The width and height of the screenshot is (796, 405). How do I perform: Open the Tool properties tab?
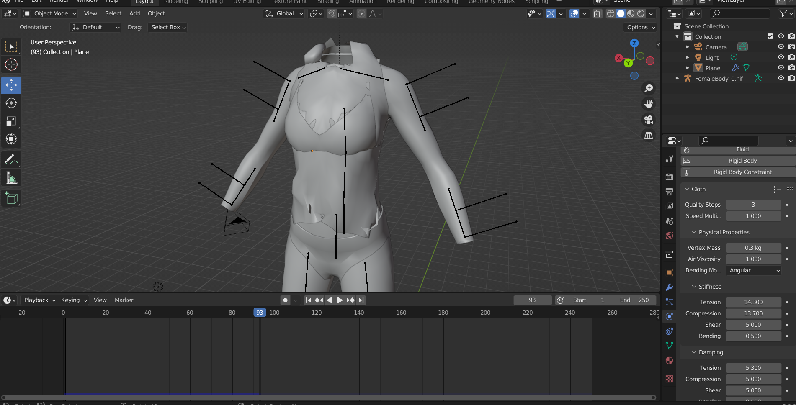669,159
